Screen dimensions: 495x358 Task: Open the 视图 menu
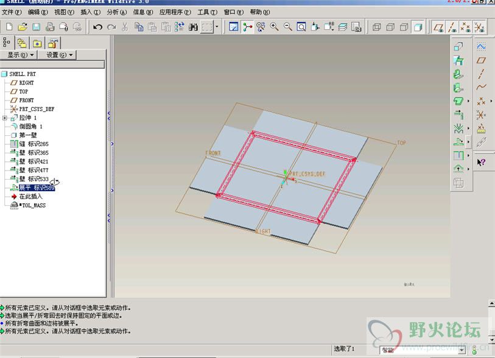pyautogui.click(x=64, y=12)
